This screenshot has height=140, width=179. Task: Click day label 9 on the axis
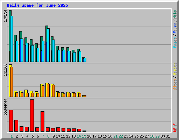pos(53,136)
